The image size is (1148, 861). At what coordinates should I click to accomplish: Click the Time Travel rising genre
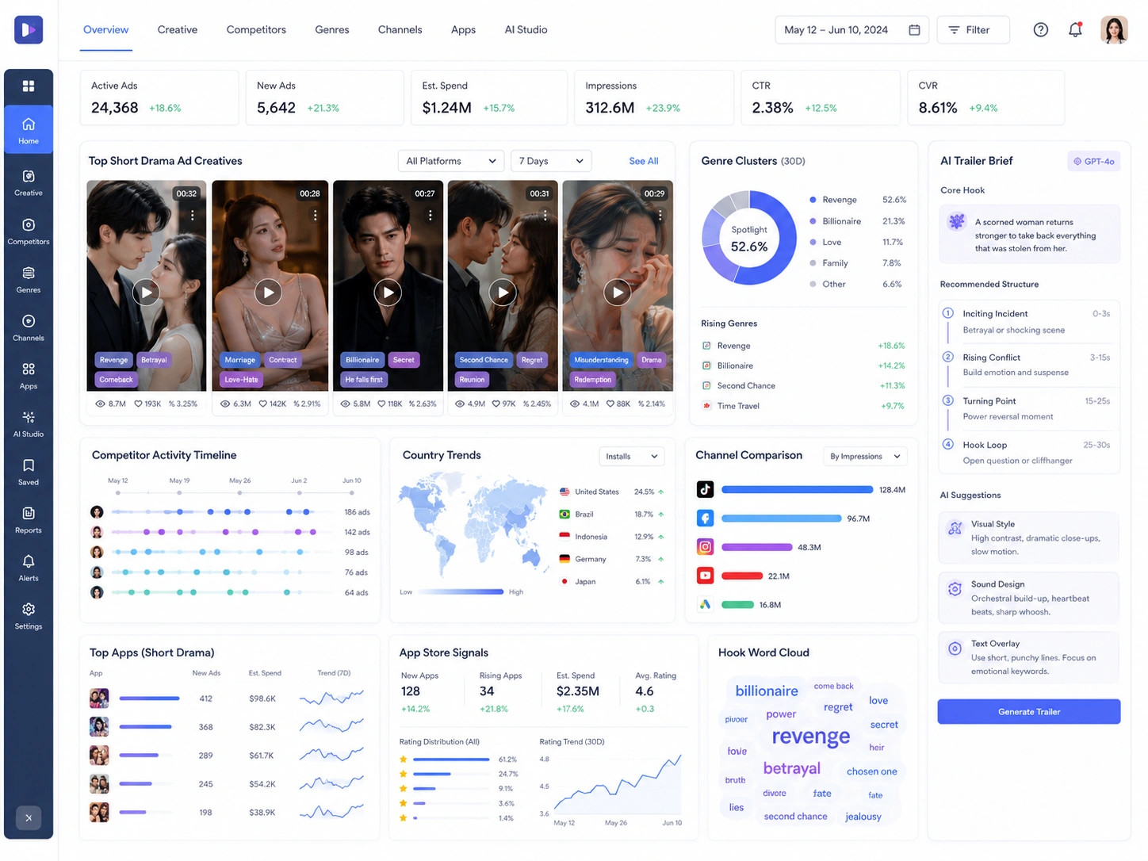(802, 406)
